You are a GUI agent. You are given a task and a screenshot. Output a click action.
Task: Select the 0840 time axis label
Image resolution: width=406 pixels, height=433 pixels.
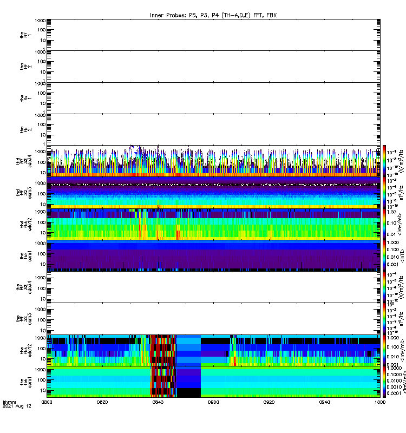tap(158, 402)
